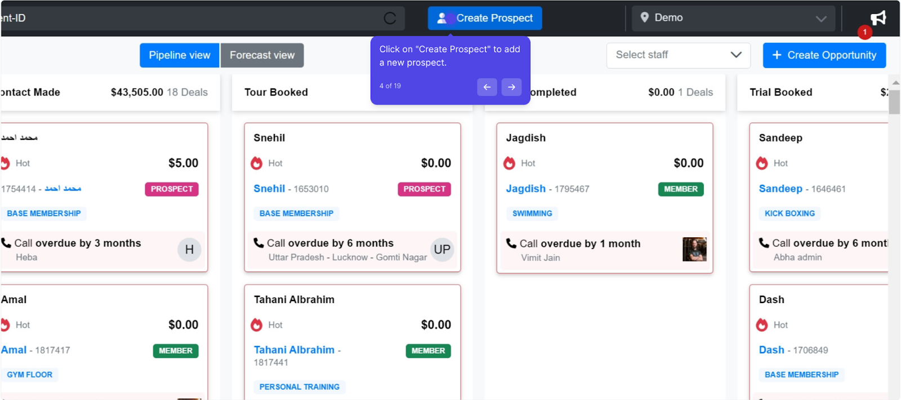Screen dimensions: 901x400
Task: Open the announcements megaphone icon
Action: pos(878,18)
